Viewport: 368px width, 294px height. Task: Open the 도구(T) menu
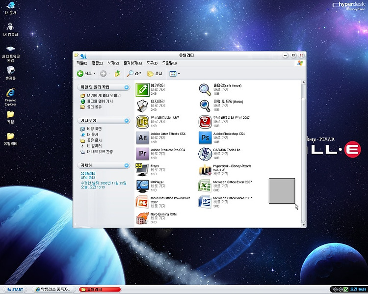click(x=152, y=63)
